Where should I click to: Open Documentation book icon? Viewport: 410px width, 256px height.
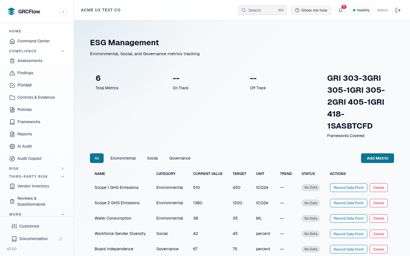click(x=14, y=239)
